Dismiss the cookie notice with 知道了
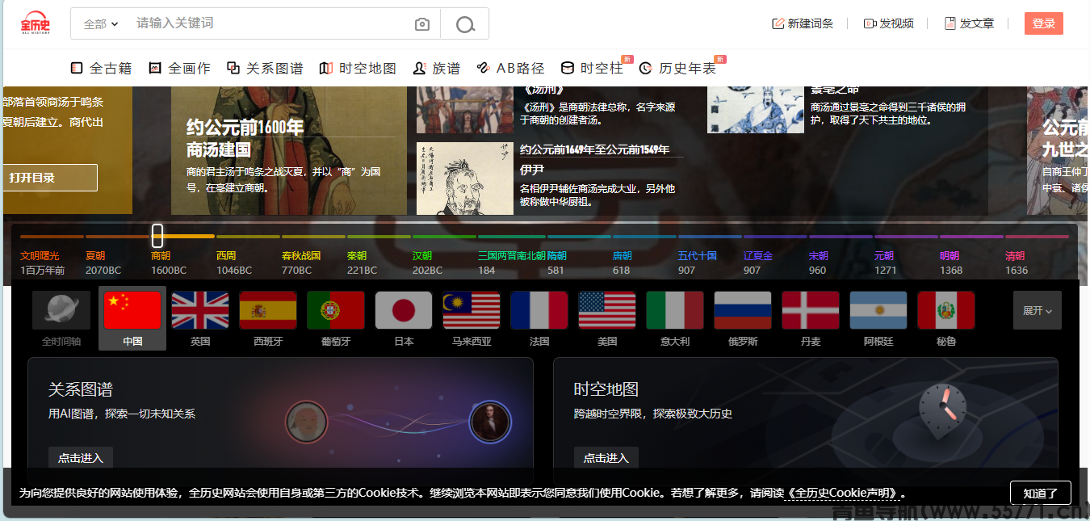Image resolution: width=1090 pixels, height=521 pixels. tap(1041, 493)
